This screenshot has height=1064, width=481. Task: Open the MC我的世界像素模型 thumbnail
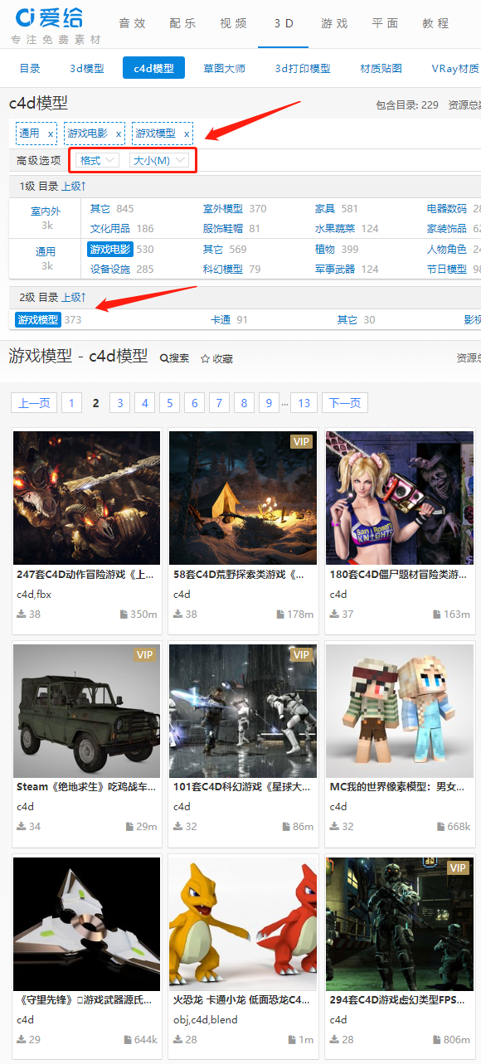[x=400, y=711]
